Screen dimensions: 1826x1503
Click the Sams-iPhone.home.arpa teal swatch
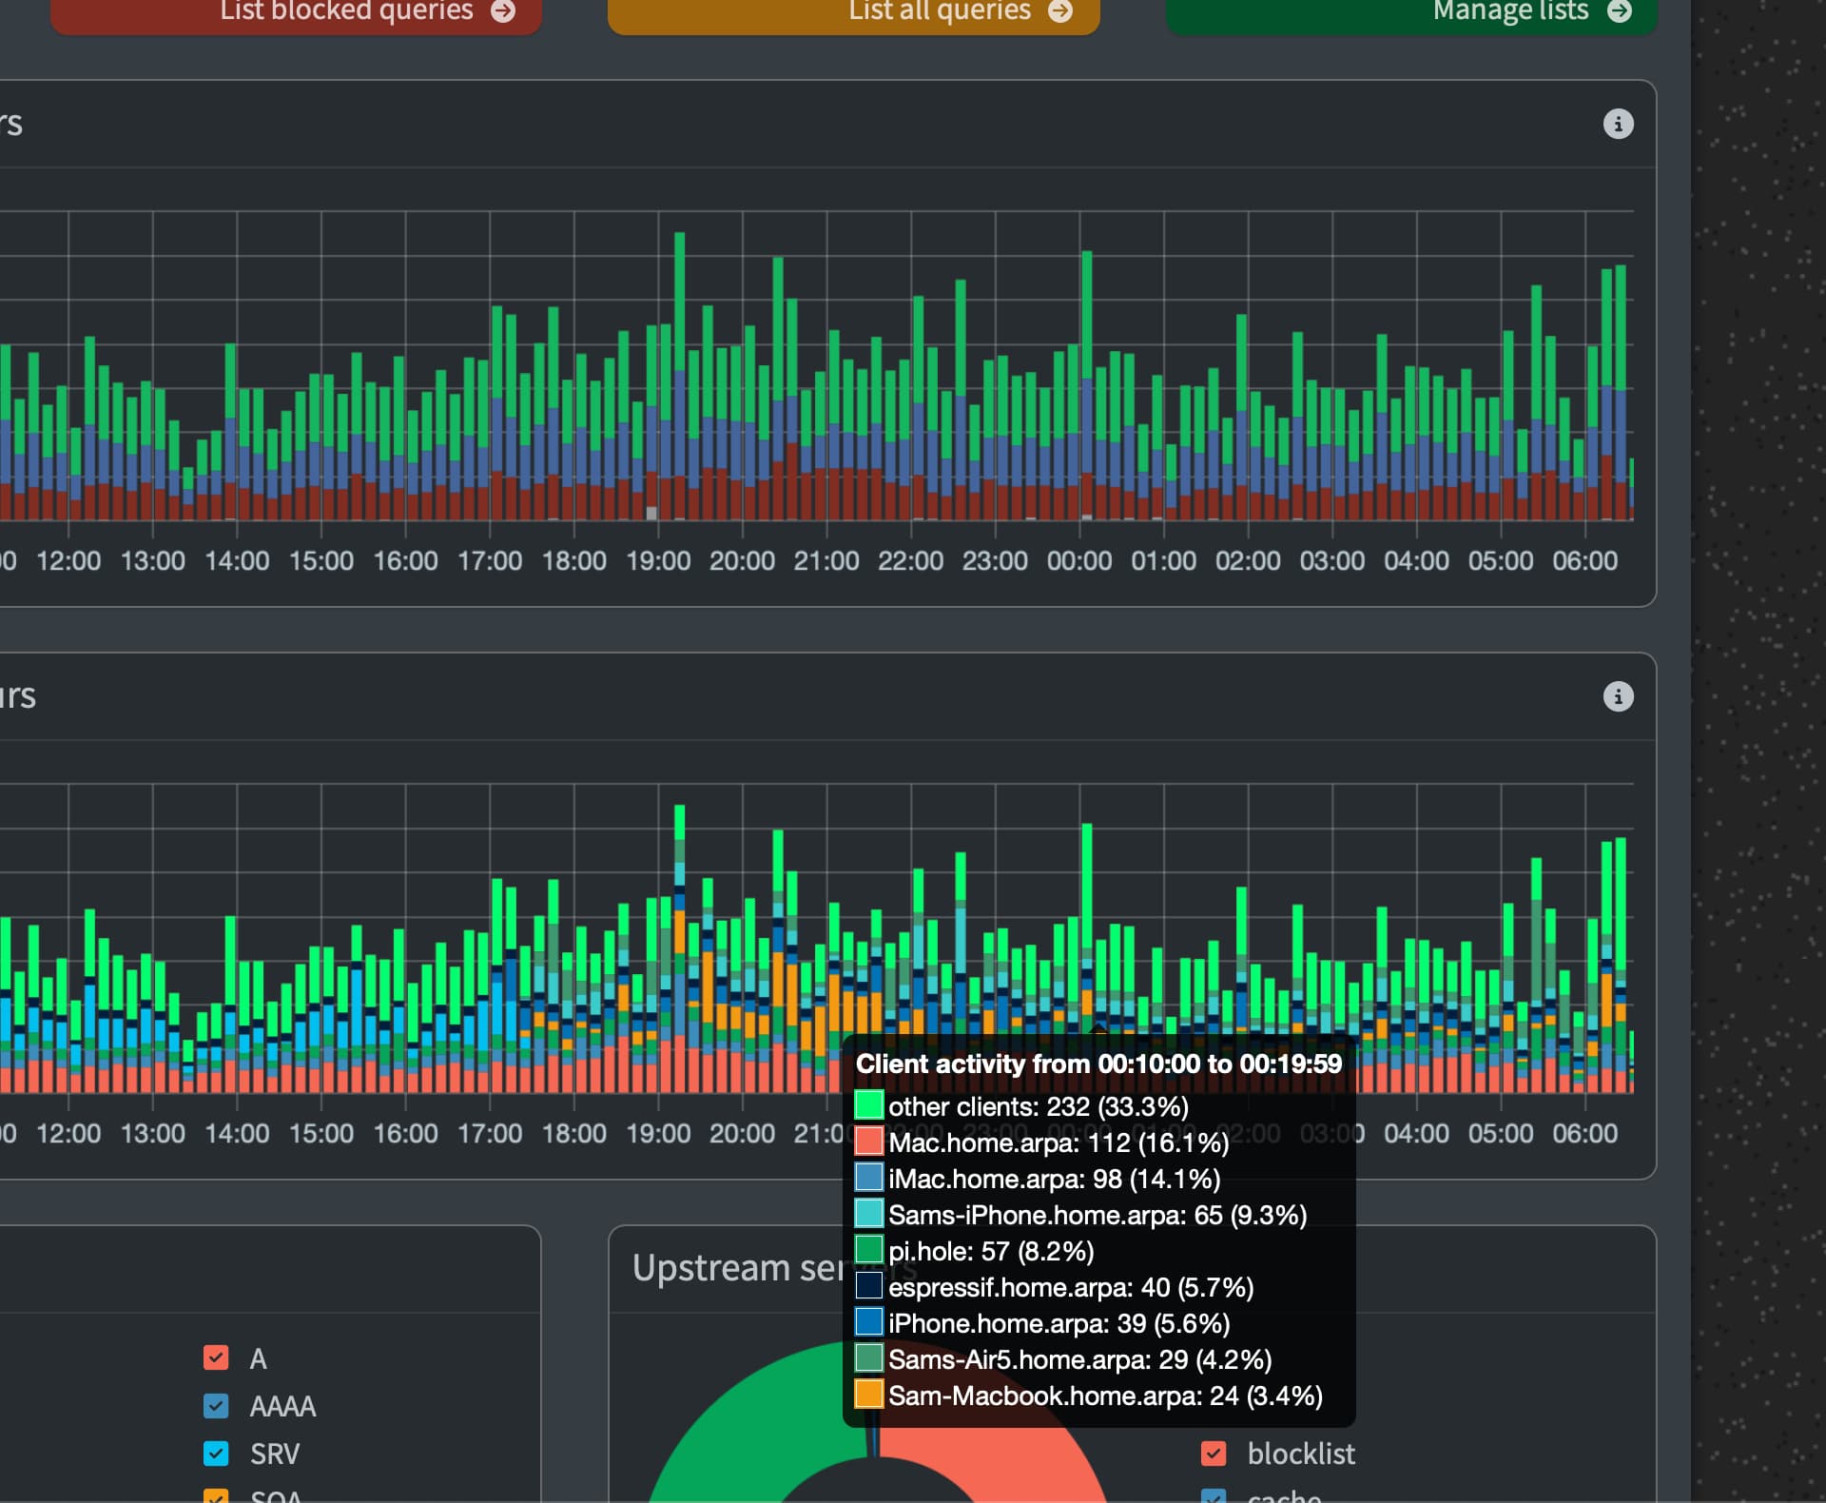tap(868, 1214)
